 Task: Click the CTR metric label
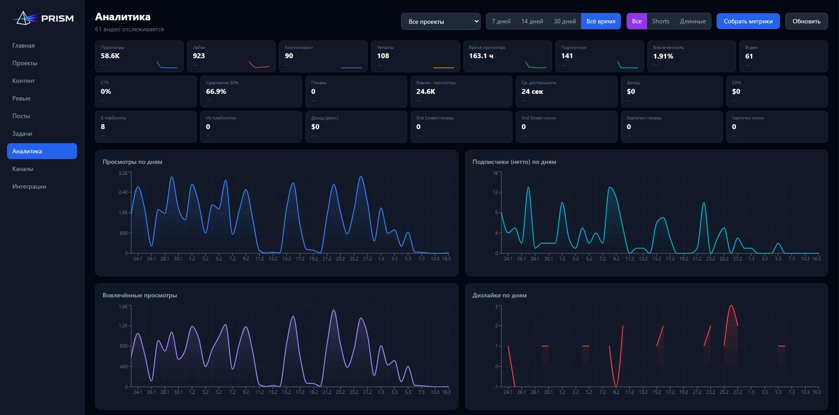(105, 83)
